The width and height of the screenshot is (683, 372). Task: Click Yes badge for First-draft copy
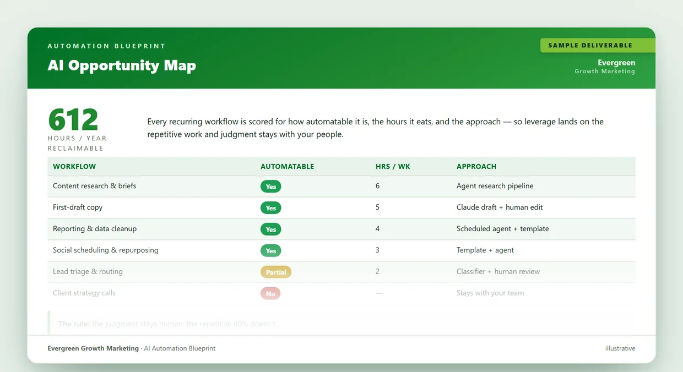pyautogui.click(x=270, y=208)
